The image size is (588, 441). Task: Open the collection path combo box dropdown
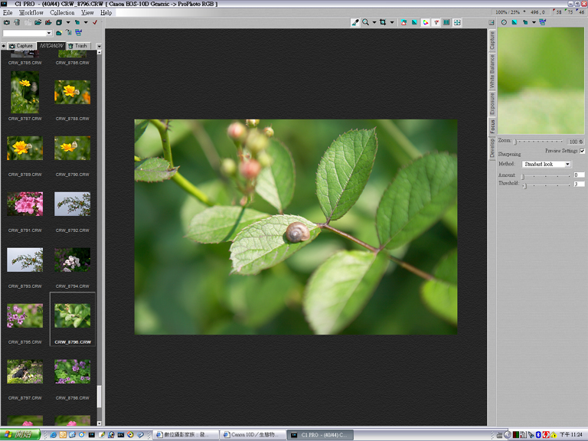click(x=49, y=33)
